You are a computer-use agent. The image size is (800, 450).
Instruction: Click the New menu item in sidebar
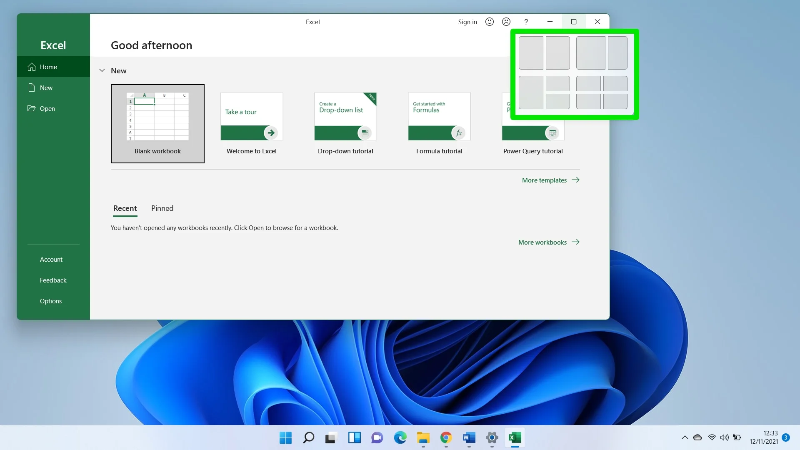coord(47,87)
